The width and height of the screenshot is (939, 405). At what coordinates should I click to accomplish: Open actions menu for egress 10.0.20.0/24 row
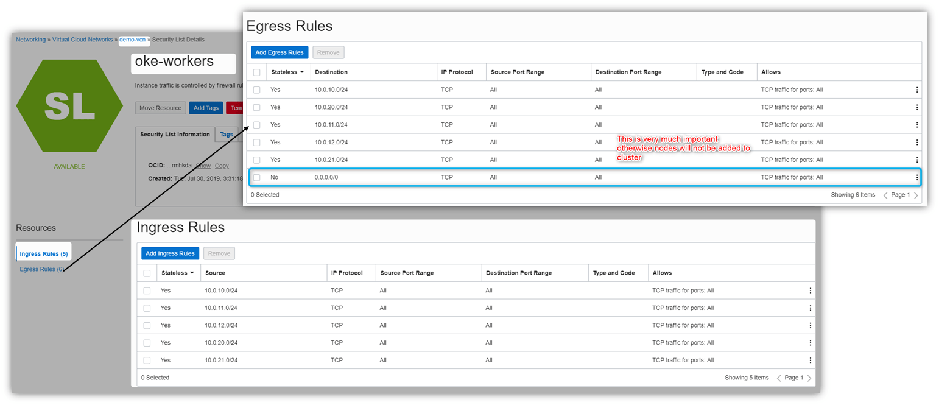coord(916,107)
